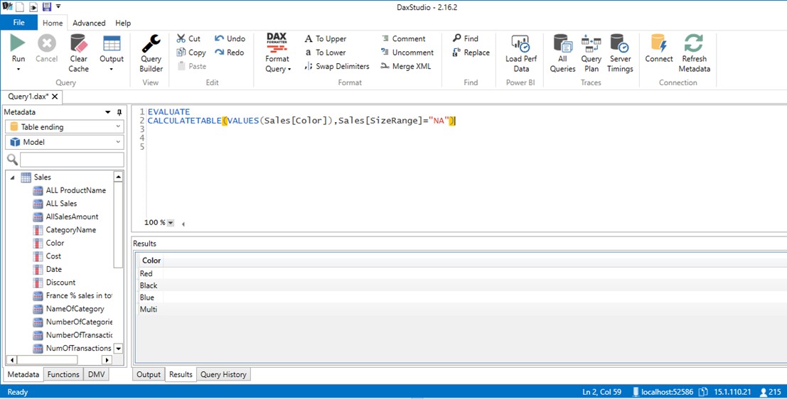Screen dimensions: 787x399
Task: Open the File menu
Action: pos(18,23)
